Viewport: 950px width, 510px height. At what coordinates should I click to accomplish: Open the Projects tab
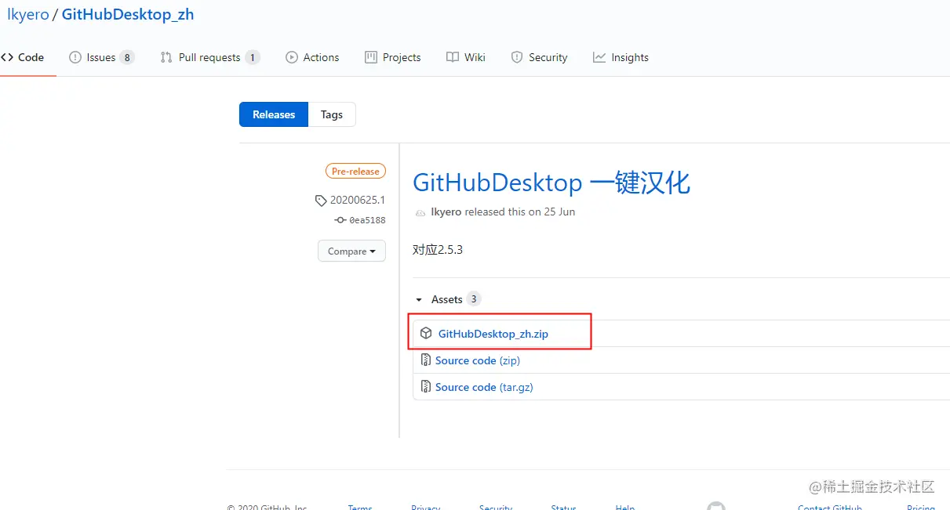pyautogui.click(x=393, y=57)
